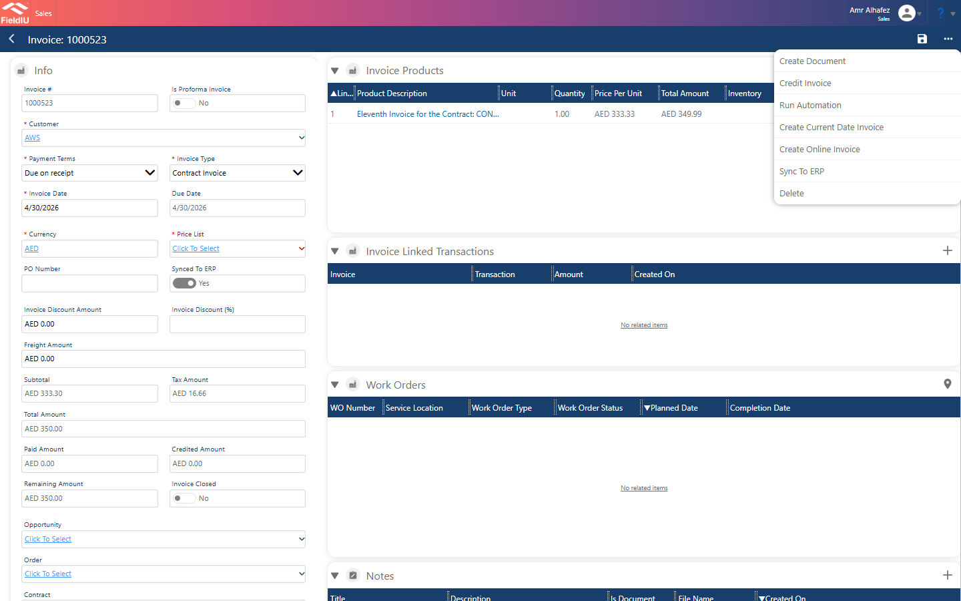Save the invoice with the floppy disk icon
The image size is (961, 601).
(x=922, y=39)
